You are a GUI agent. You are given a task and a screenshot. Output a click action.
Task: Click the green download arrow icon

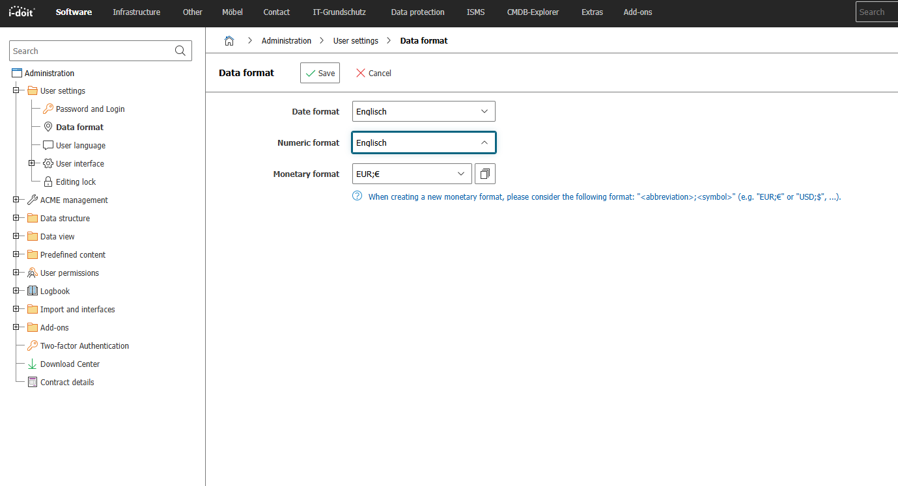point(33,364)
